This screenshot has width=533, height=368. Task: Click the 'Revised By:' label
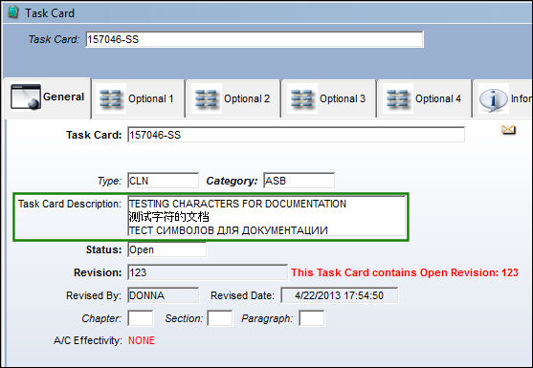(x=94, y=295)
